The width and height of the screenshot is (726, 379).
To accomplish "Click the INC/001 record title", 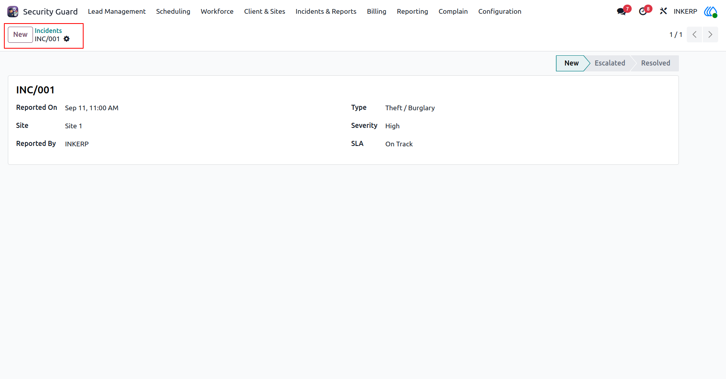I will (x=35, y=90).
